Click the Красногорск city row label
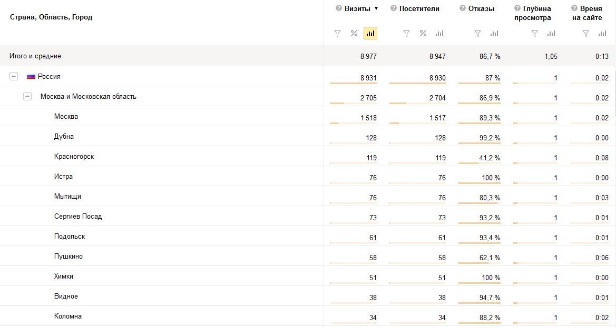 [74, 157]
